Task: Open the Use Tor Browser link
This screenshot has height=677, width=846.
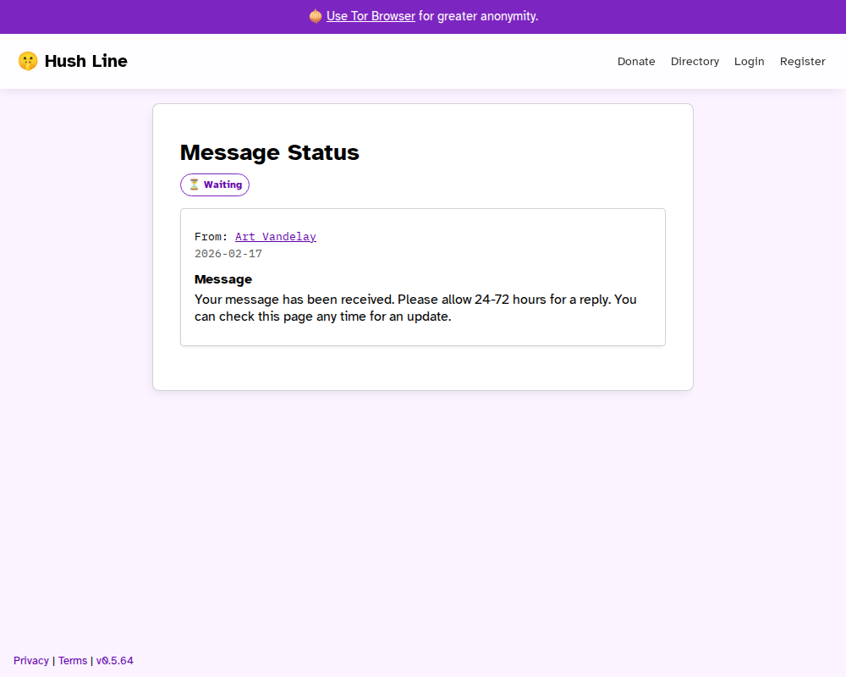Action: (371, 16)
